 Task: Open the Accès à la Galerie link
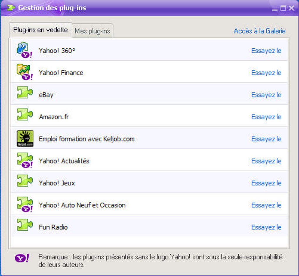259,31
